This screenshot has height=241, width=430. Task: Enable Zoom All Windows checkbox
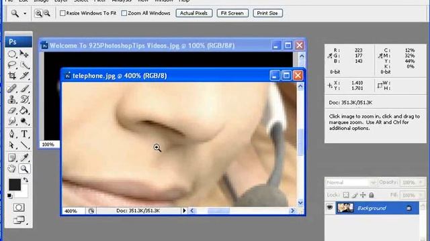point(124,13)
